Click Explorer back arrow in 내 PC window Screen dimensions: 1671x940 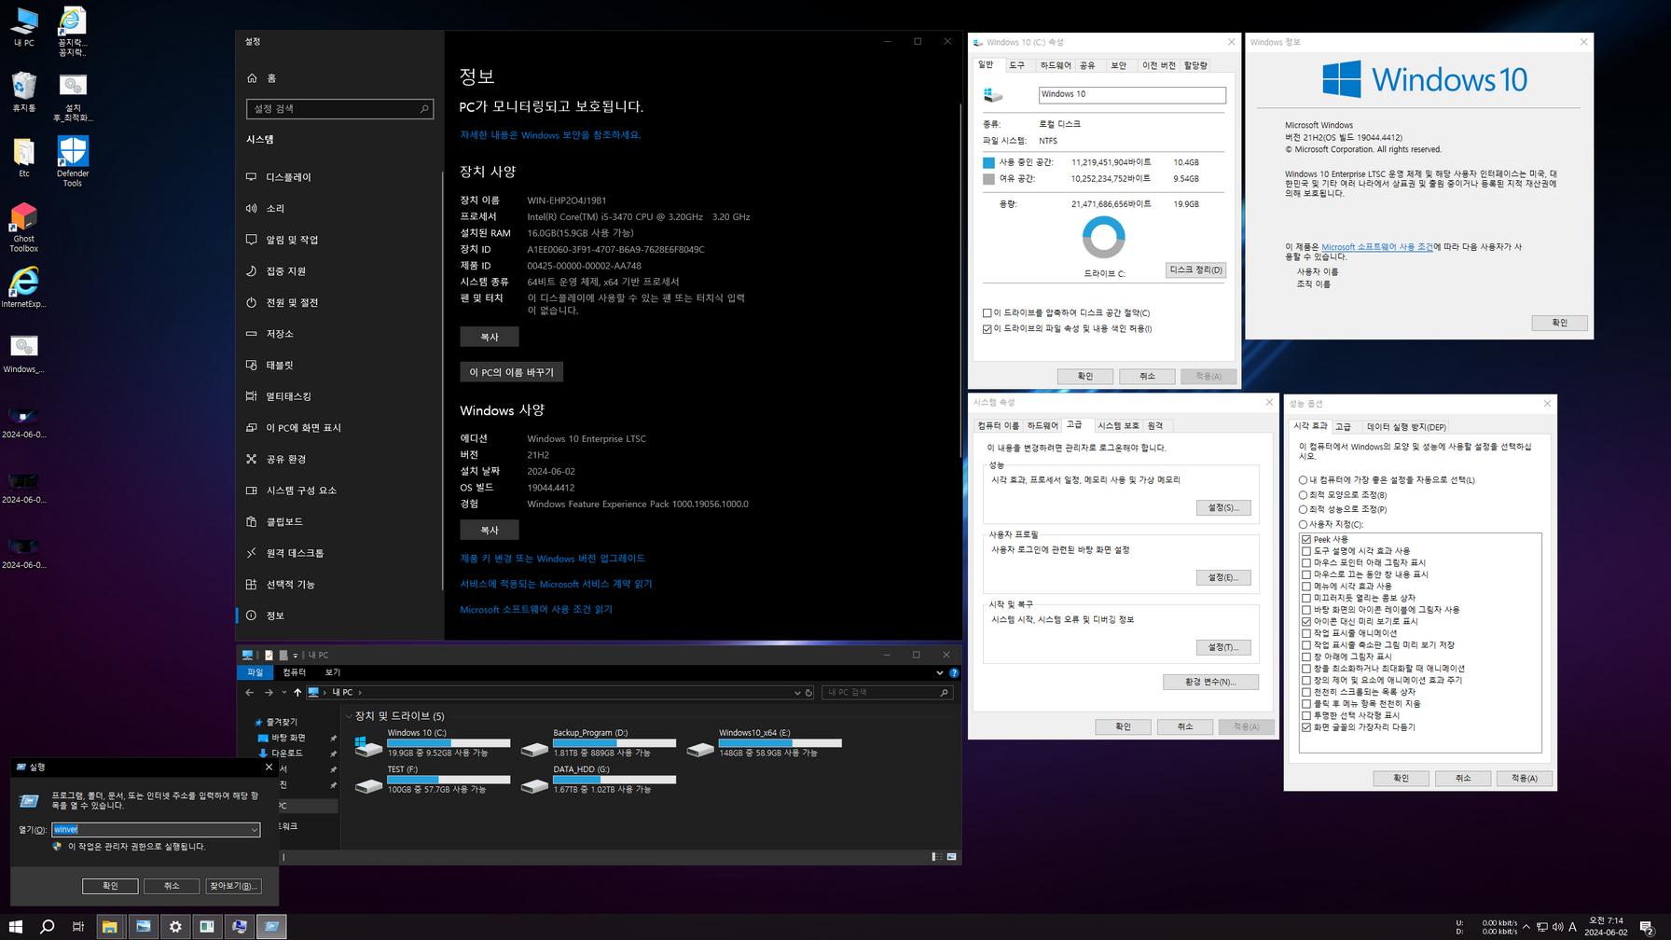[x=250, y=693]
